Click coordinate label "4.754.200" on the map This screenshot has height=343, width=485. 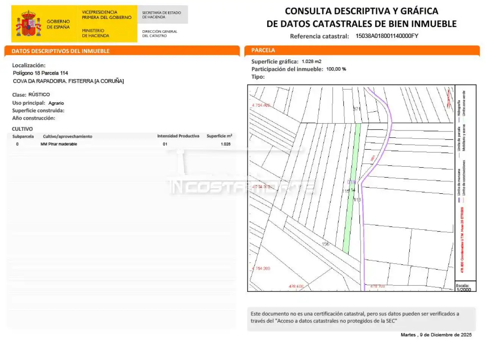click(261, 268)
